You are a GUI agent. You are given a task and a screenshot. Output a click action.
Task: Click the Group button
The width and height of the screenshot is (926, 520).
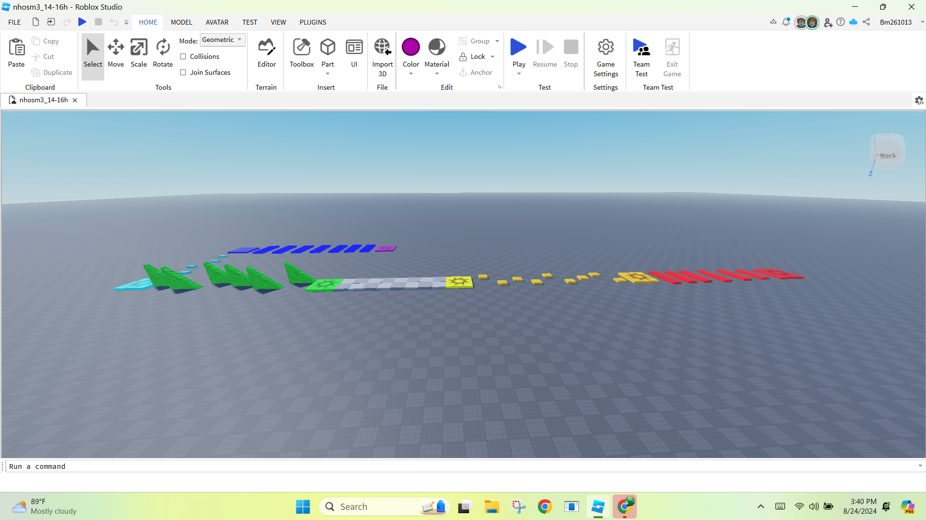point(474,41)
